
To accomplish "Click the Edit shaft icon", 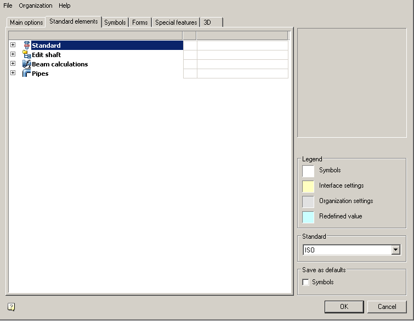I will (x=27, y=54).
